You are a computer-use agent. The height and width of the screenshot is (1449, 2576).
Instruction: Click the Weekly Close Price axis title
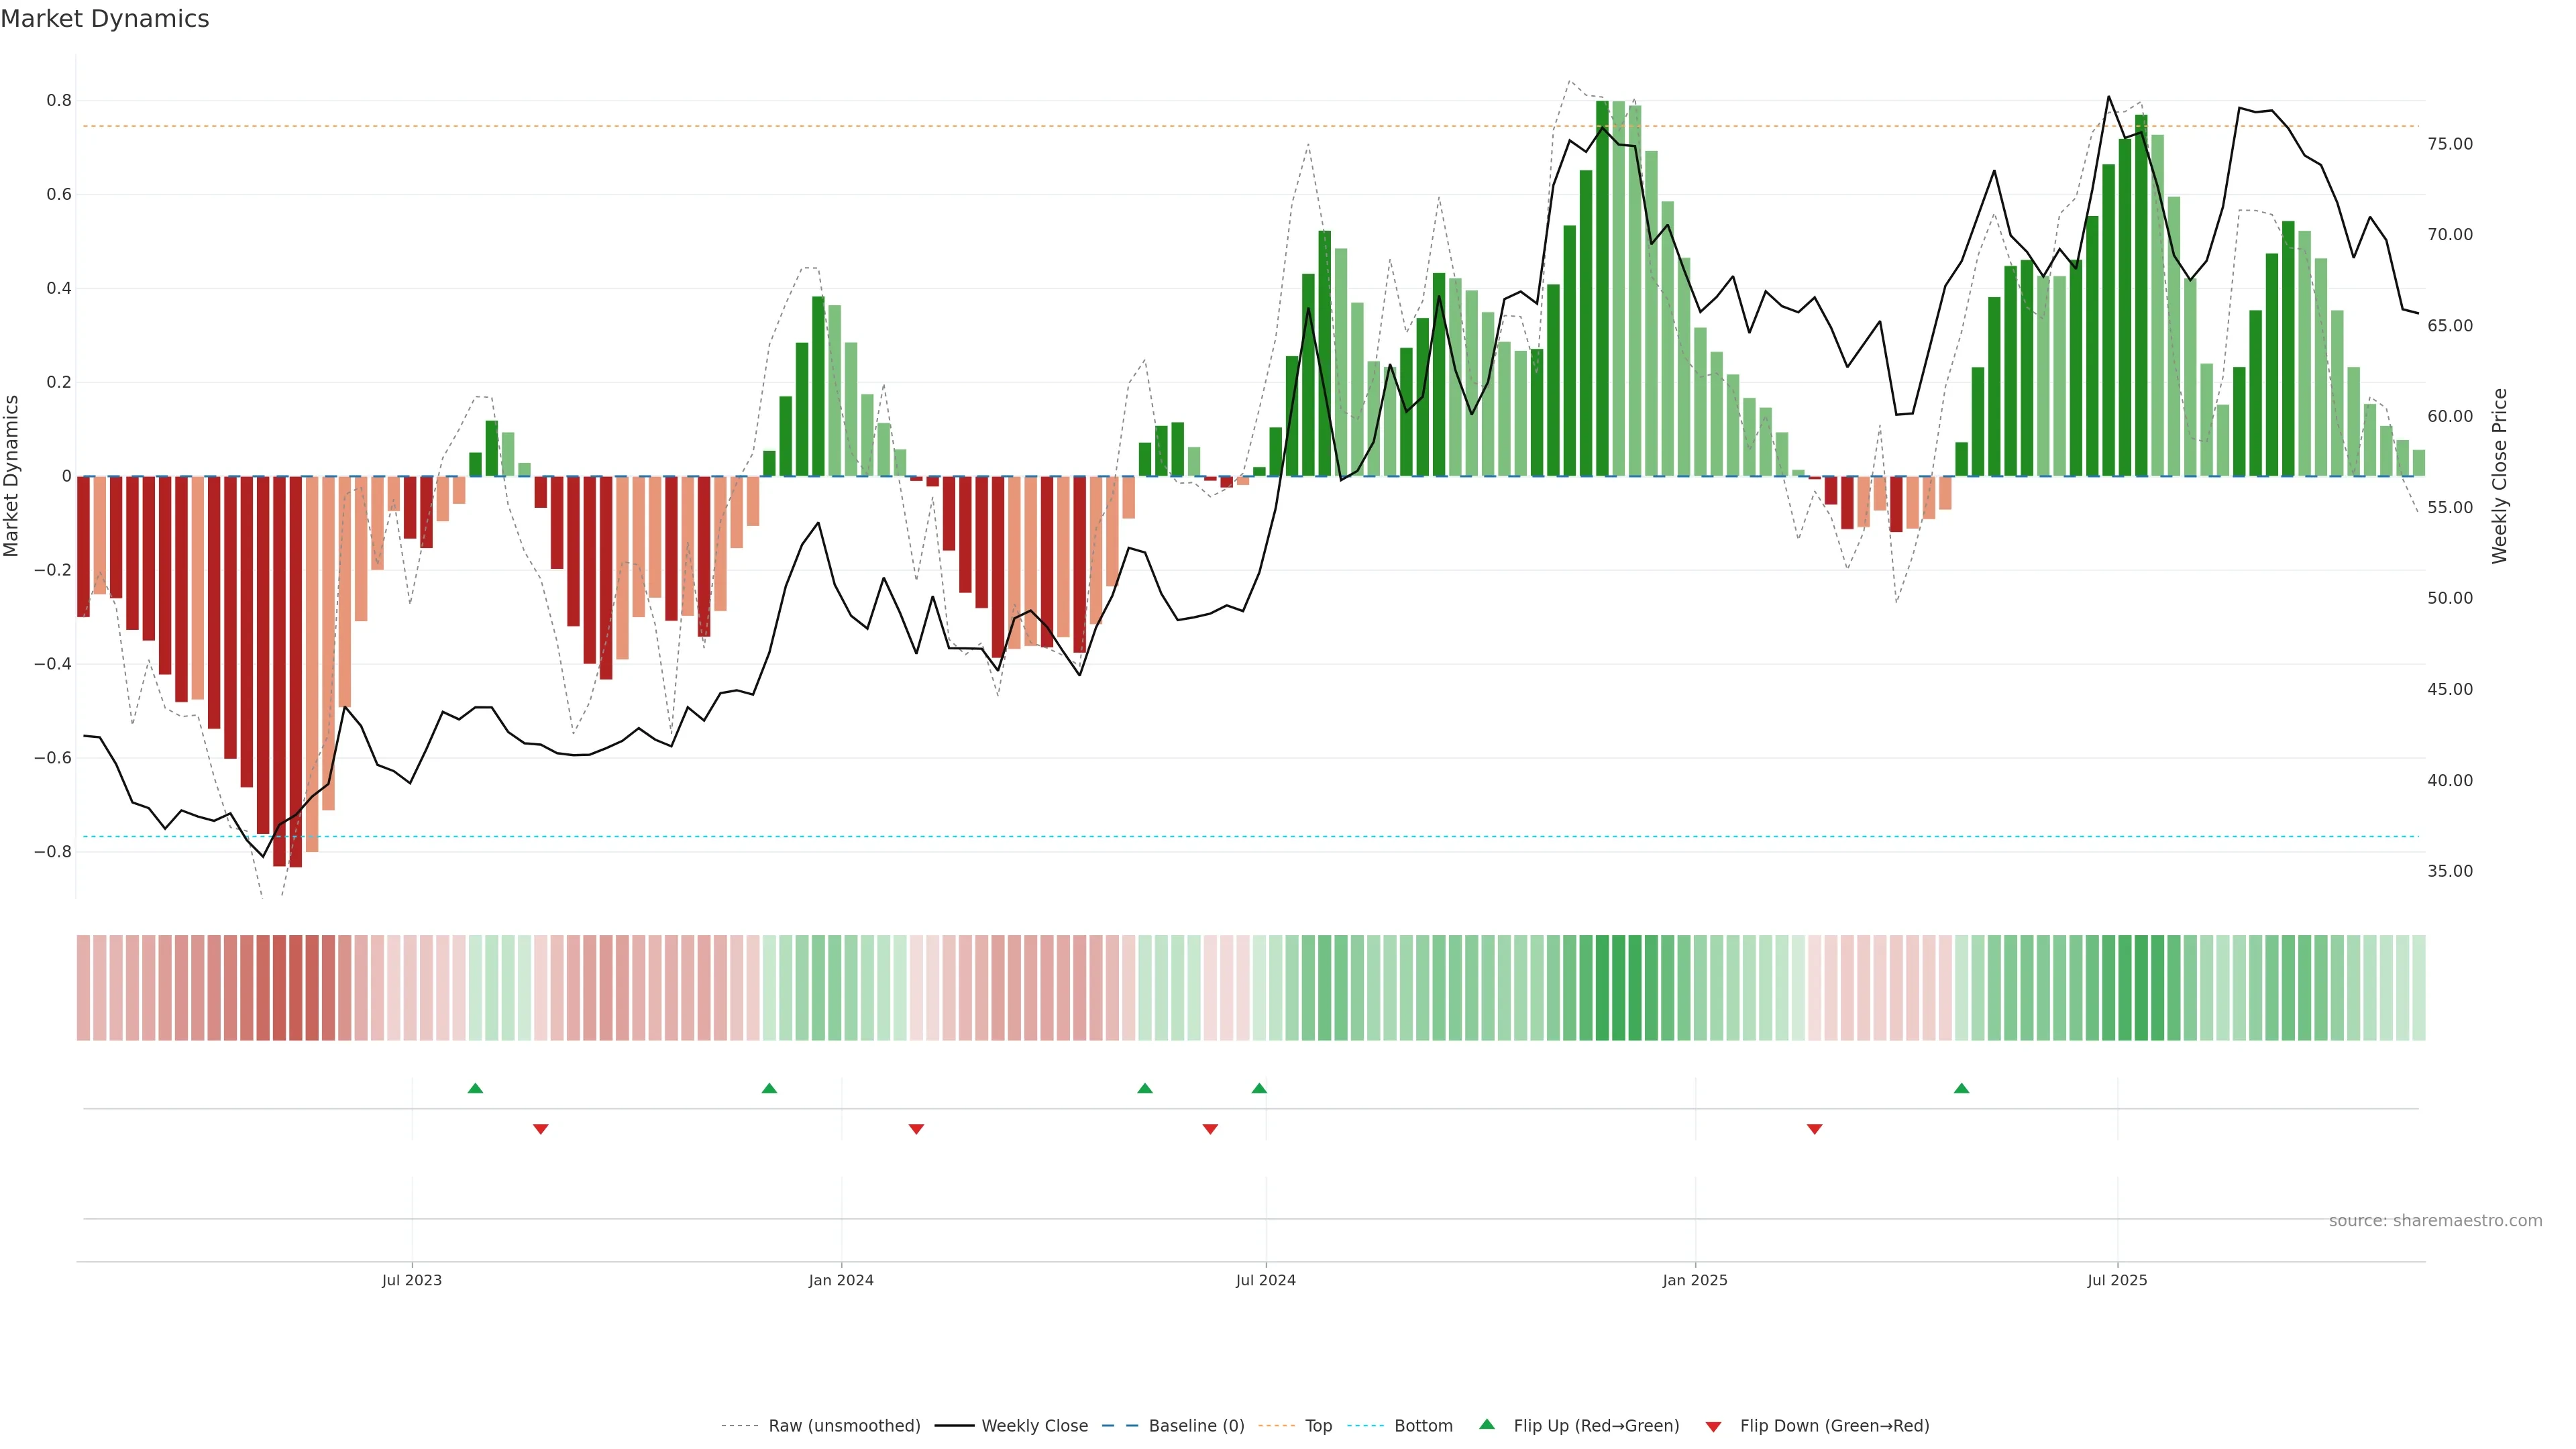tap(2499, 476)
